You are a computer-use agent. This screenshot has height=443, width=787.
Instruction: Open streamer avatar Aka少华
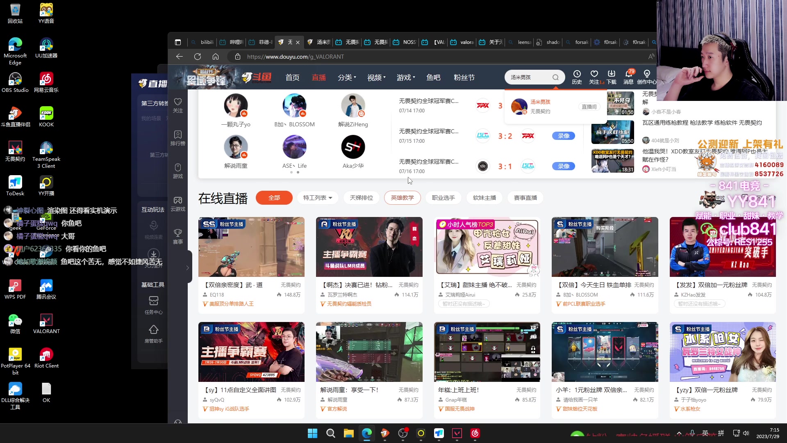point(353,147)
